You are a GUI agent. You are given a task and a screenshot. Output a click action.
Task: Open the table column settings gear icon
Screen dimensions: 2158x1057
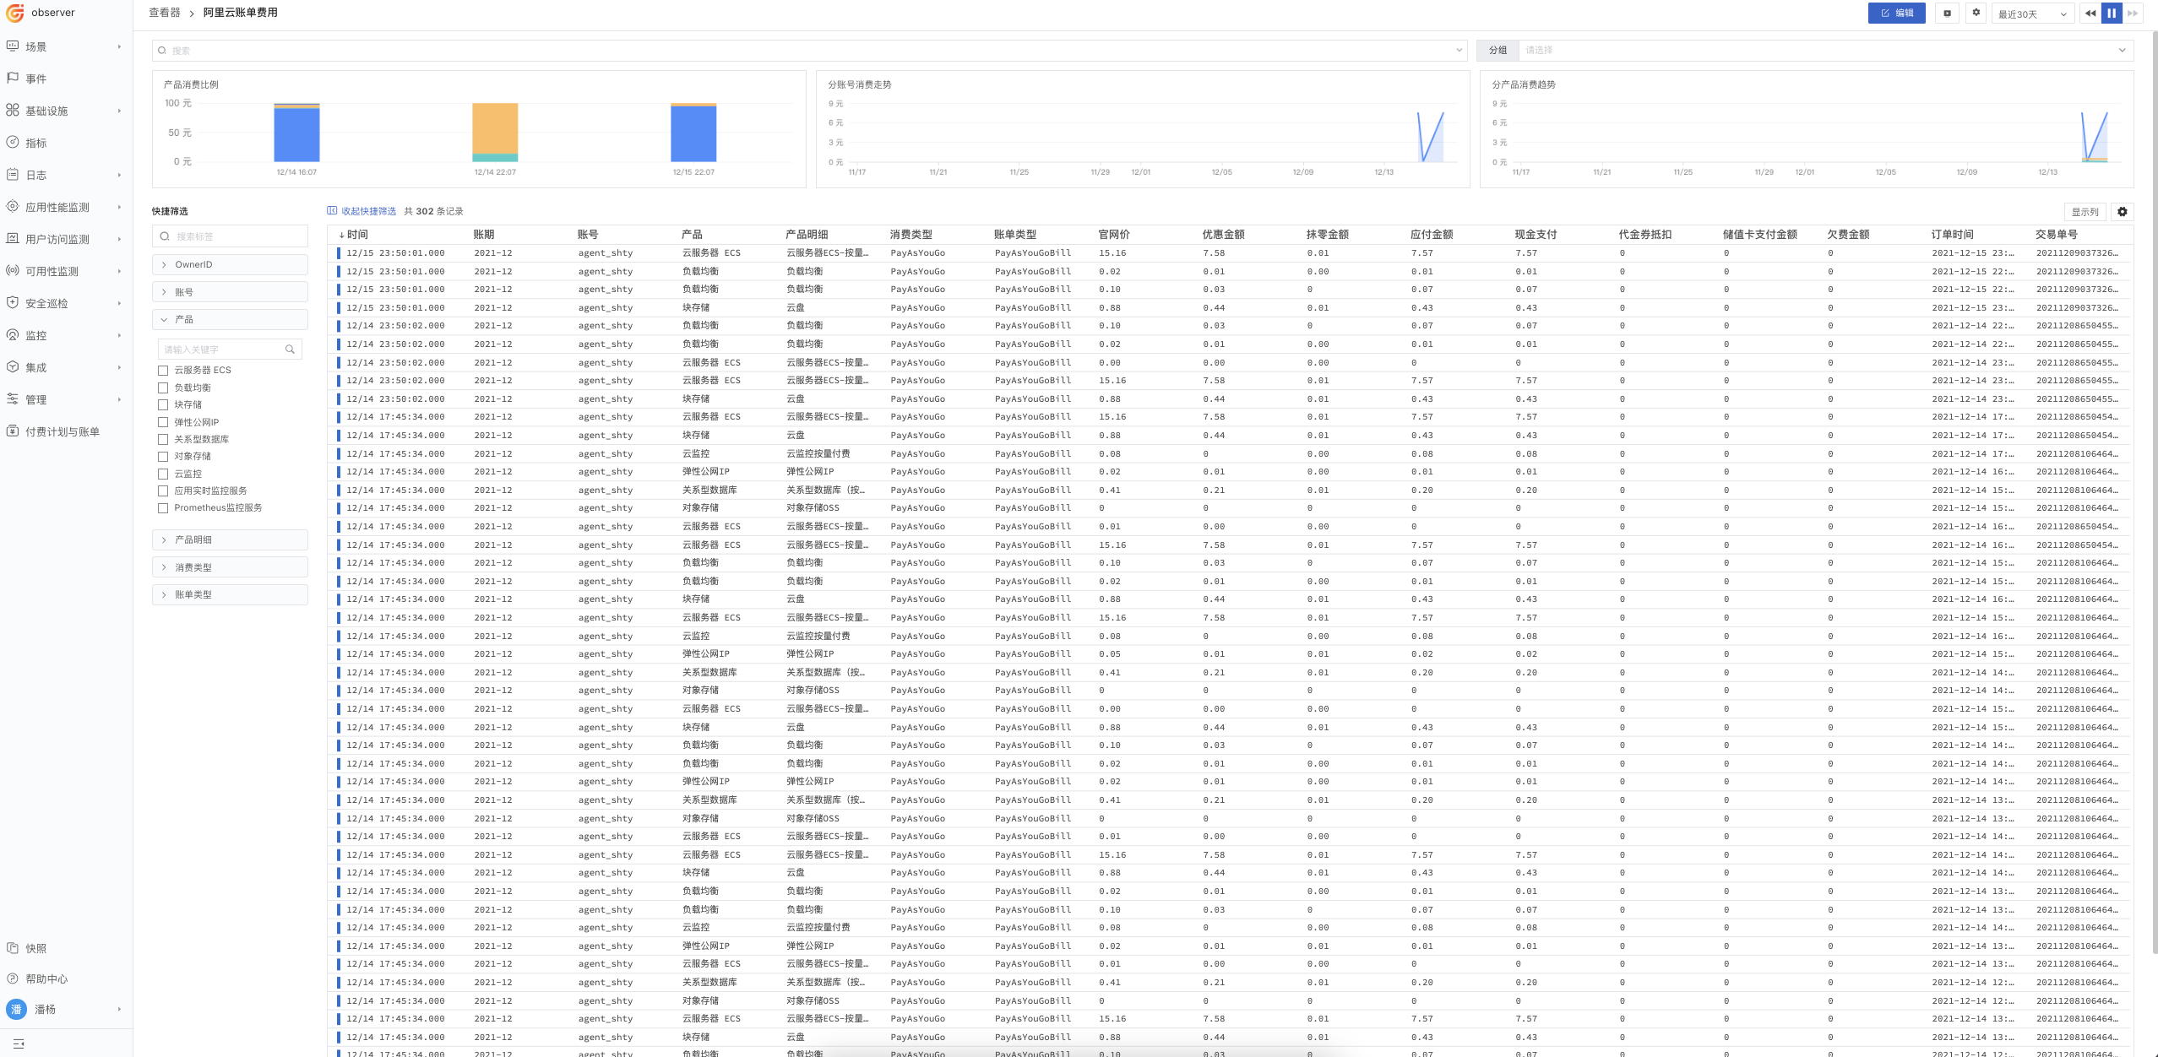(2122, 212)
